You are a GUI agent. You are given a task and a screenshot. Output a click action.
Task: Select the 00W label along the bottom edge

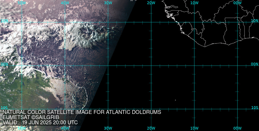pyautogui.click(x=238, y=128)
